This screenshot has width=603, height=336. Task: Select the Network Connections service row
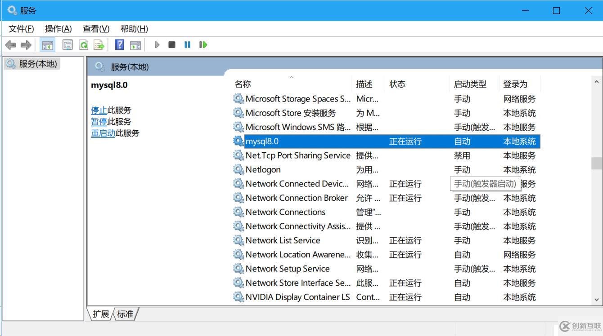386,212
